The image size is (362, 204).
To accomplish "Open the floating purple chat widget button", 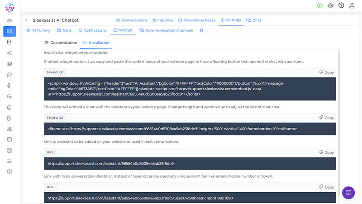I will coord(348,193).
